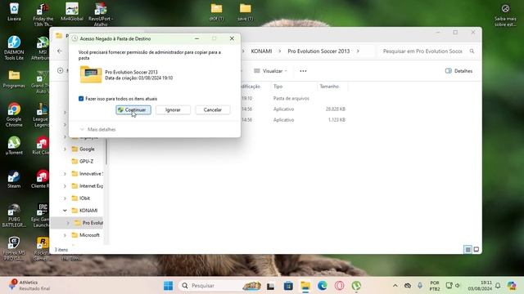Image resolution: width=524 pixels, height=294 pixels.
Task: Click breadcrumb chevron after Pro Evolution Soccer 2013
Action: pyautogui.click(x=358, y=51)
